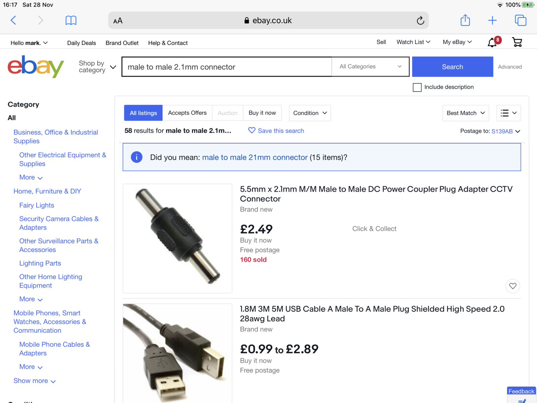Tap the Safari back arrow
This screenshot has width=537, height=403.
13,20
